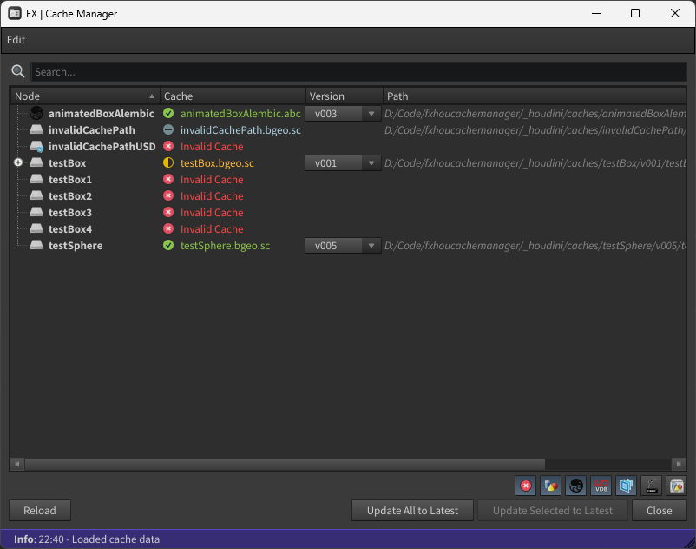Click the Alembic swirl filter icon

pyautogui.click(x=575, y=486)
